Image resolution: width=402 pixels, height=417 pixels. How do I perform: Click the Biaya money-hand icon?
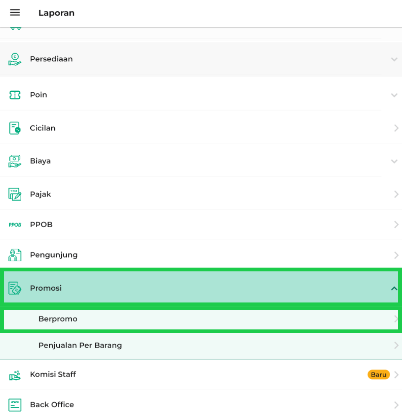(15, 161)
